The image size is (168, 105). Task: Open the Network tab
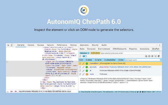[50, 45]
